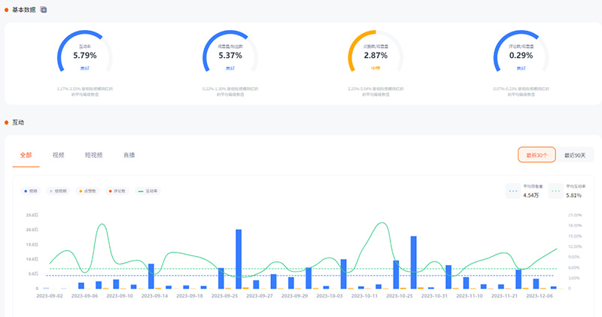This screenshot has width=602, height=317.
Task: Click the 平均观看量 dashed-line indicator
Action: (x=512, y=192)
